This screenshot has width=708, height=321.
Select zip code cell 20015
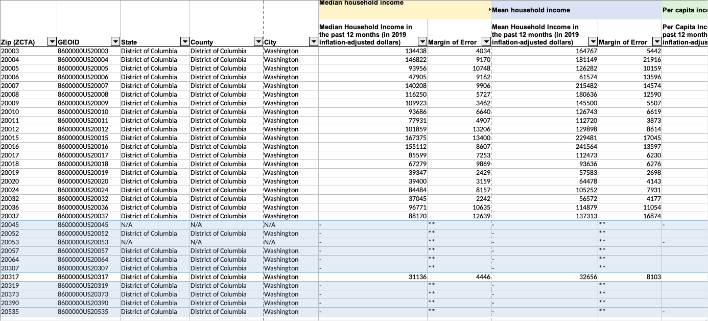[29, 138]
